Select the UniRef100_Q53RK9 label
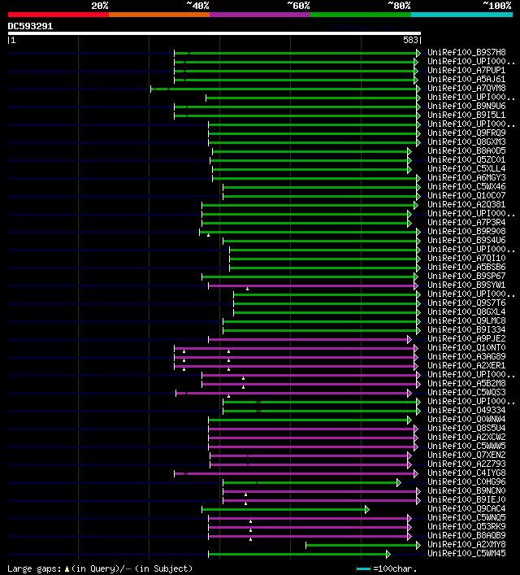The width and height of the screenshot is (520, 575). coord(466,526)
